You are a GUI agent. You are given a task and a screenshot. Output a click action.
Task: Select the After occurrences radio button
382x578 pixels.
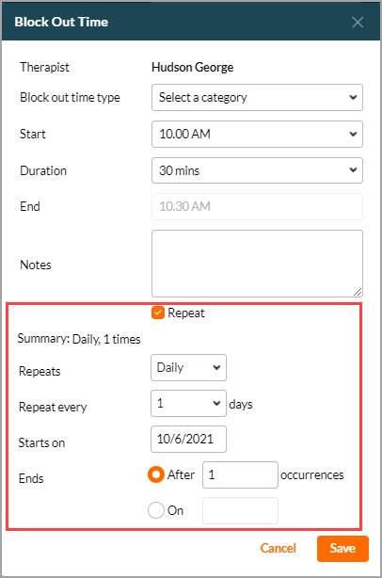156,474
